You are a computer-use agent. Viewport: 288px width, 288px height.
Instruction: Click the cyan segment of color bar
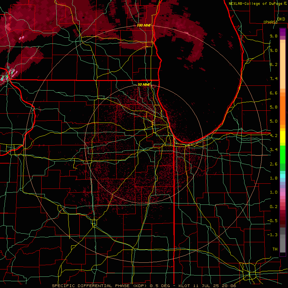pyautogui.click(x=283, y=176)
